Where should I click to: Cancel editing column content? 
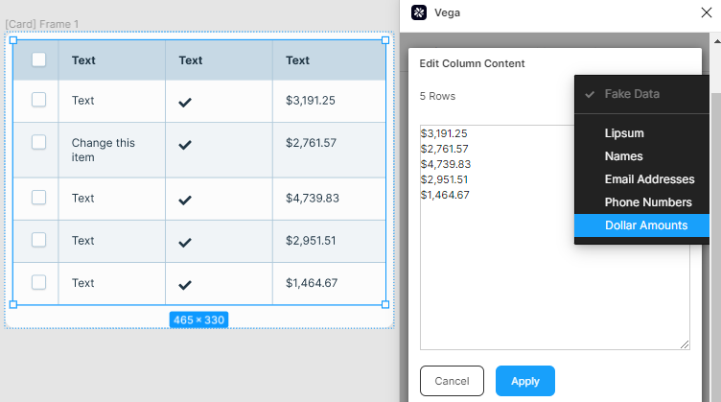[452, 381]
